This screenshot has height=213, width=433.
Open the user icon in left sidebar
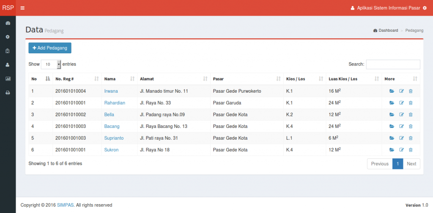coord(8,65)
